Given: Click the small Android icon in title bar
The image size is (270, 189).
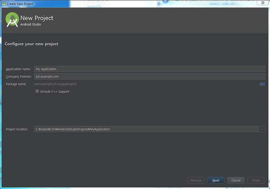Looking at the screenshot, I should [4, 4].
